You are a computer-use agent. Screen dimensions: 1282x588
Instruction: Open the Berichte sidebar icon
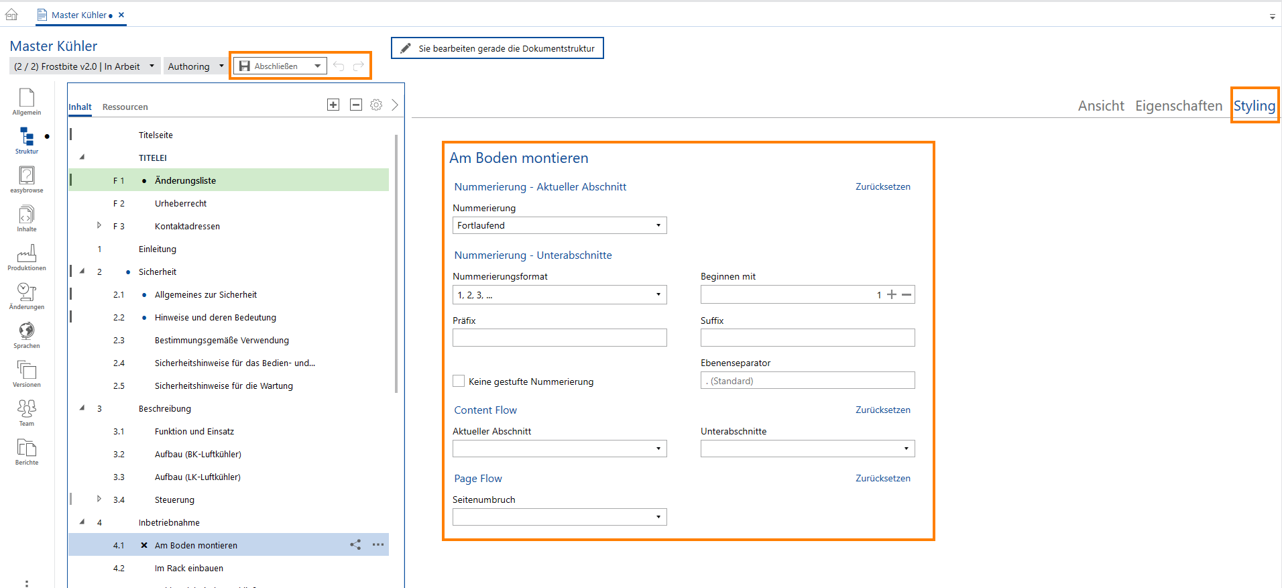[27, 451]
